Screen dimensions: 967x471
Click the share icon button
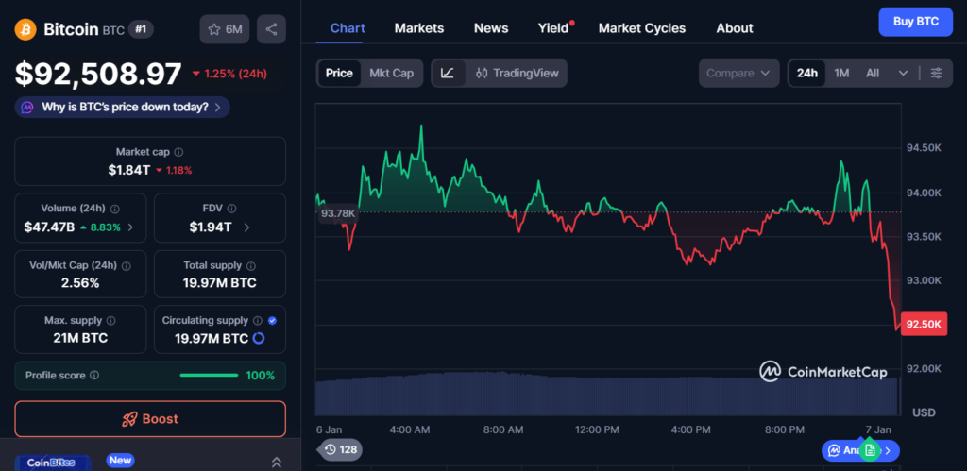point(271,29)
